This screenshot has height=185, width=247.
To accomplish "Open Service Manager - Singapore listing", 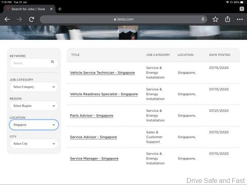I will pyautogui.click(x=94, y=159).
